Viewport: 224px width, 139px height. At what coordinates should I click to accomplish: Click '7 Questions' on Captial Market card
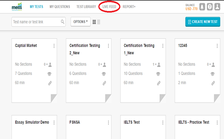(24, 73)
